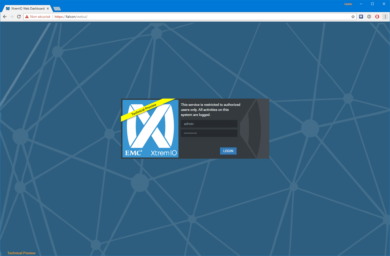The image size is (390, 256).
Task: Open the Chrome three-dot menu
Action: point(385,17)
